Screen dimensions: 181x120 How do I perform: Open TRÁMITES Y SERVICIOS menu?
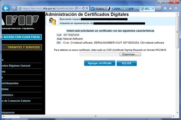(22, 47)
